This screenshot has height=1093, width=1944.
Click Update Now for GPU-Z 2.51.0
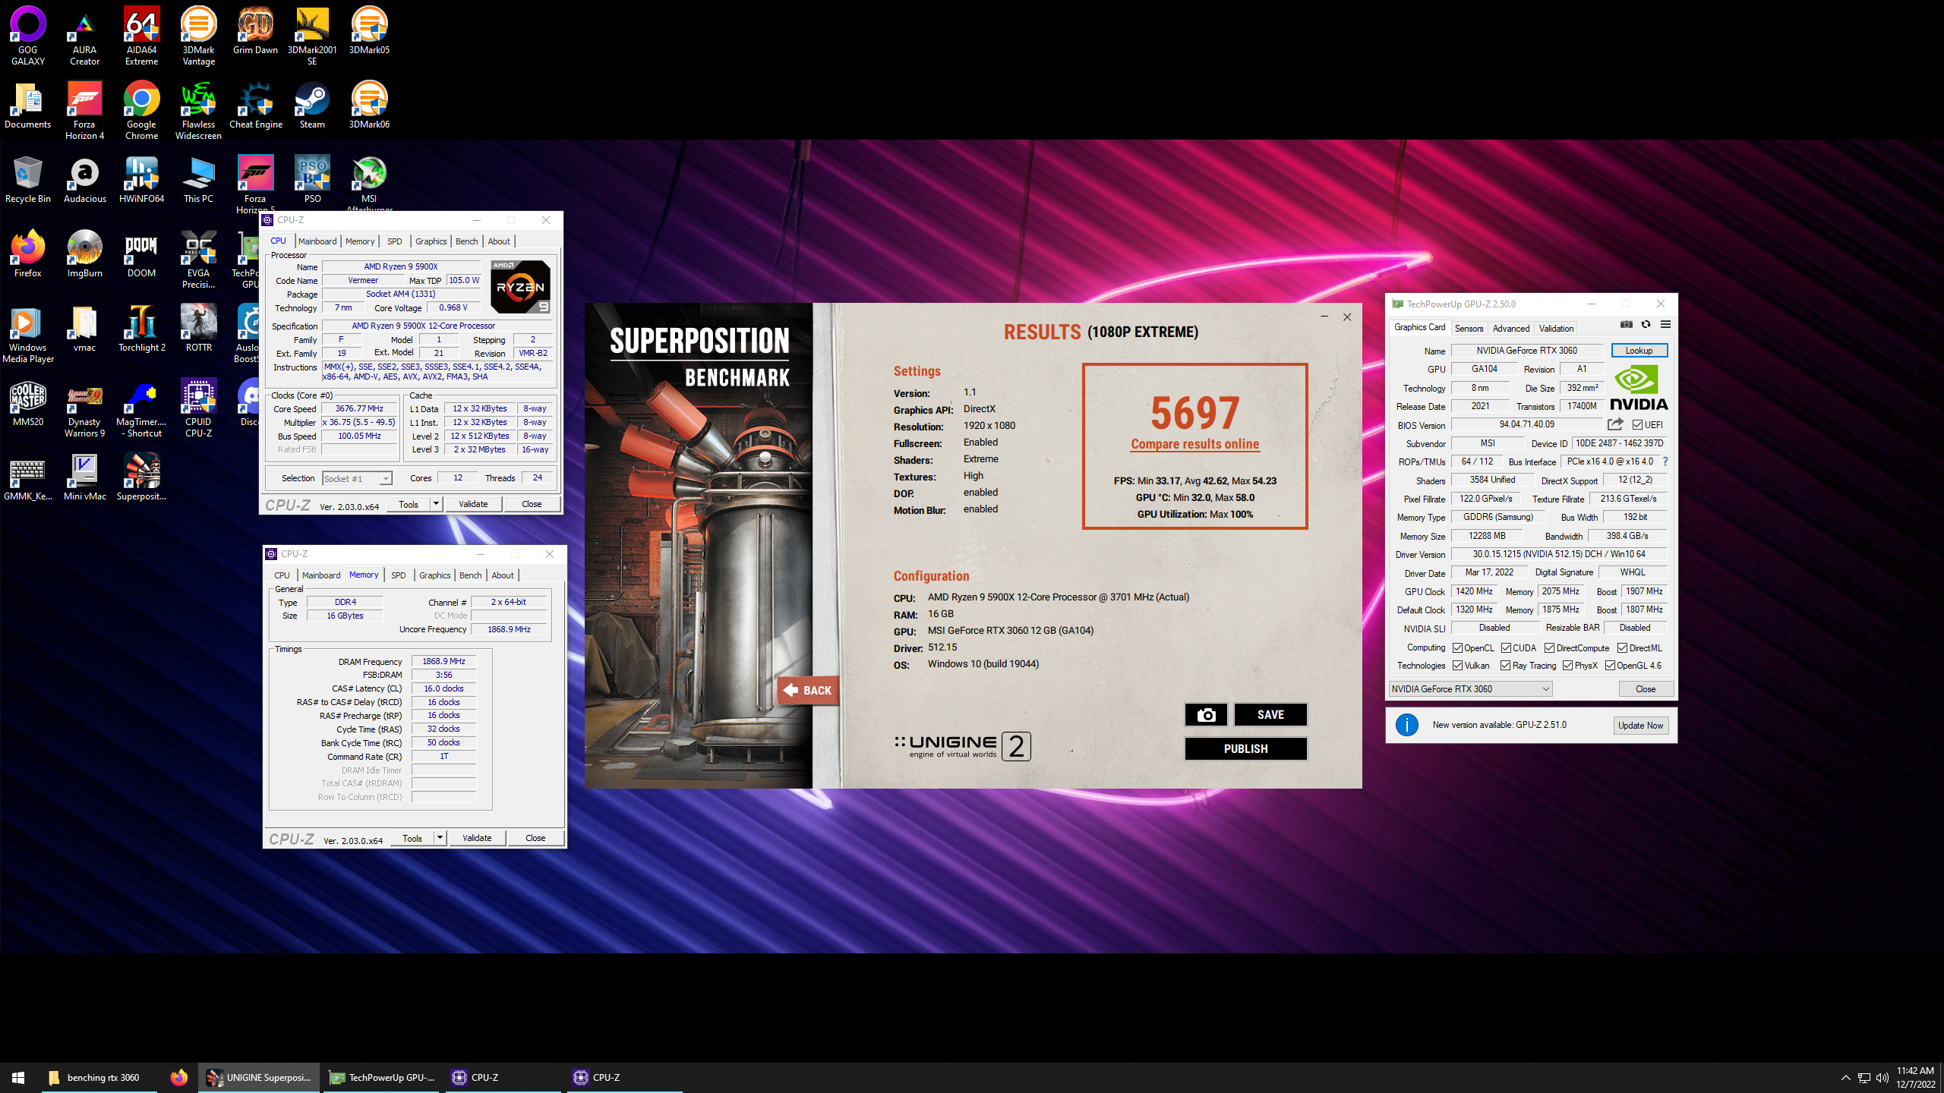click(1640, 726)
